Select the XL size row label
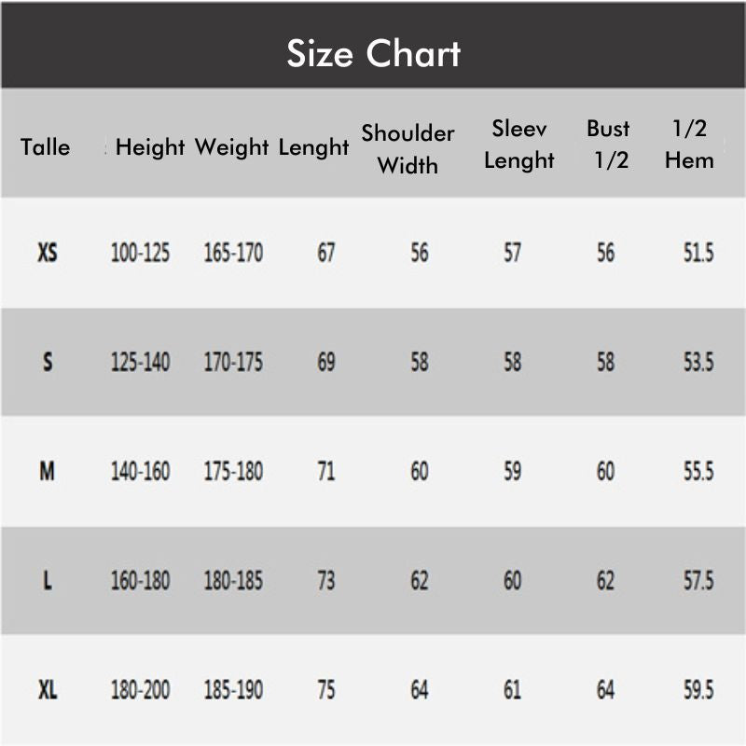The height and width of the screenshot is (746, 746). click(48, 691)
